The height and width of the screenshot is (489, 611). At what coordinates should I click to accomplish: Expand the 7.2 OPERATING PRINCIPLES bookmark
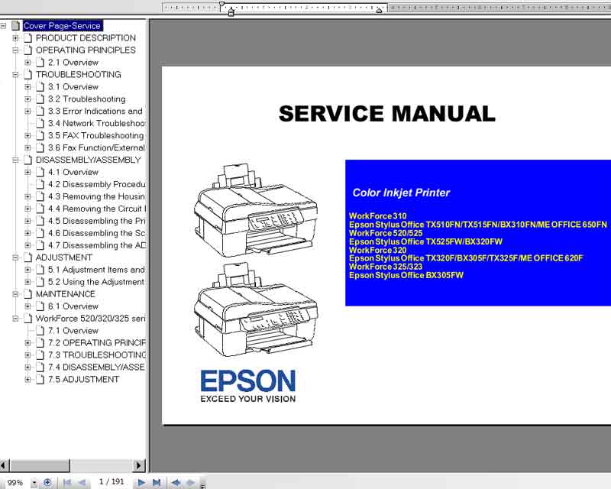click(x=27, y=343)
